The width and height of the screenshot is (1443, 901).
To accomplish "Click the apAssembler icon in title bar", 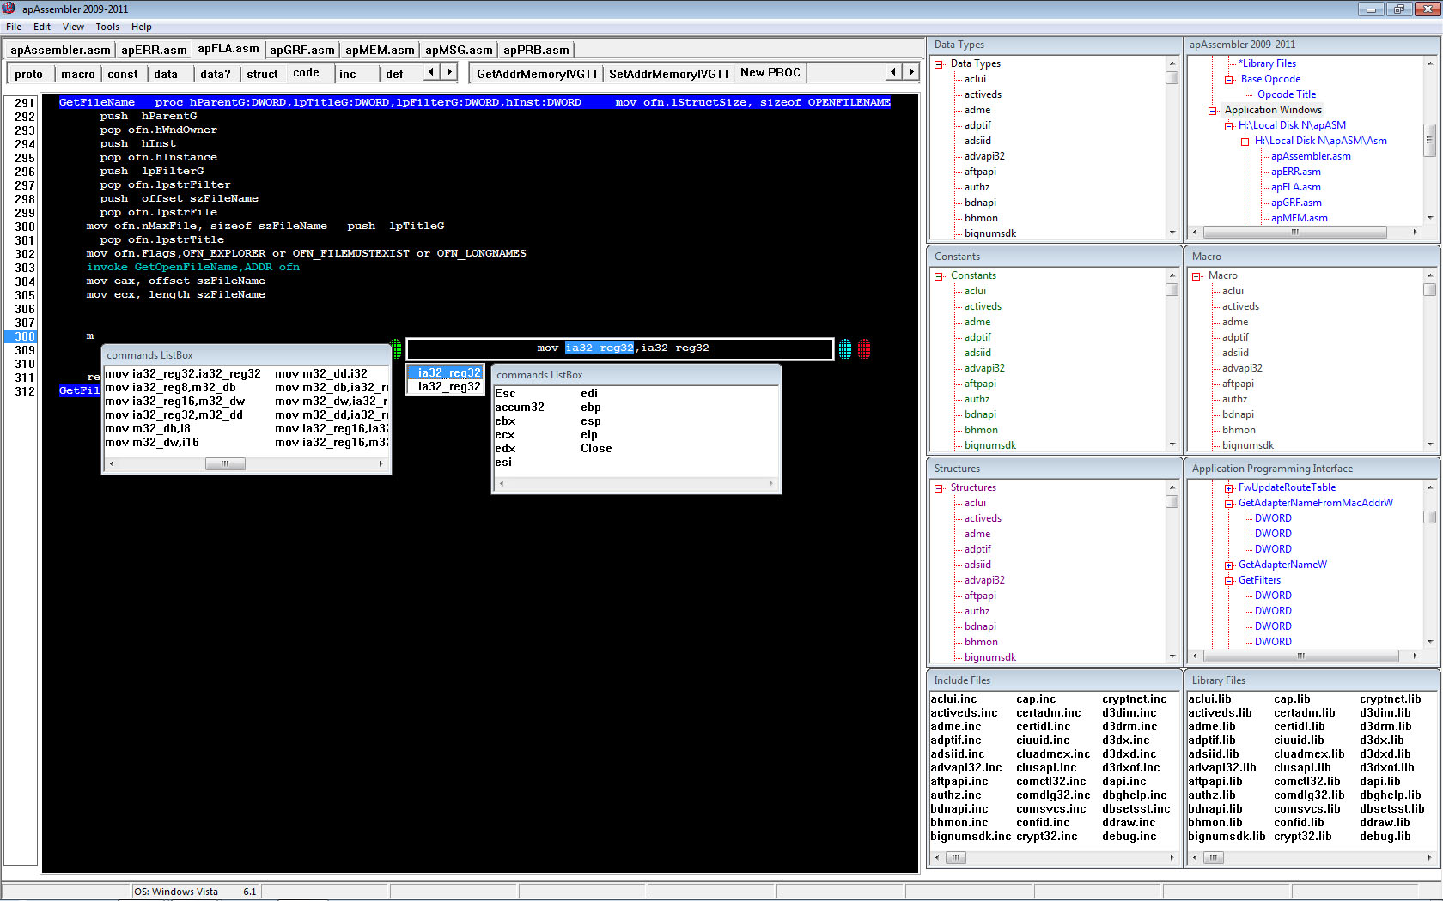I will pos(9,9).
